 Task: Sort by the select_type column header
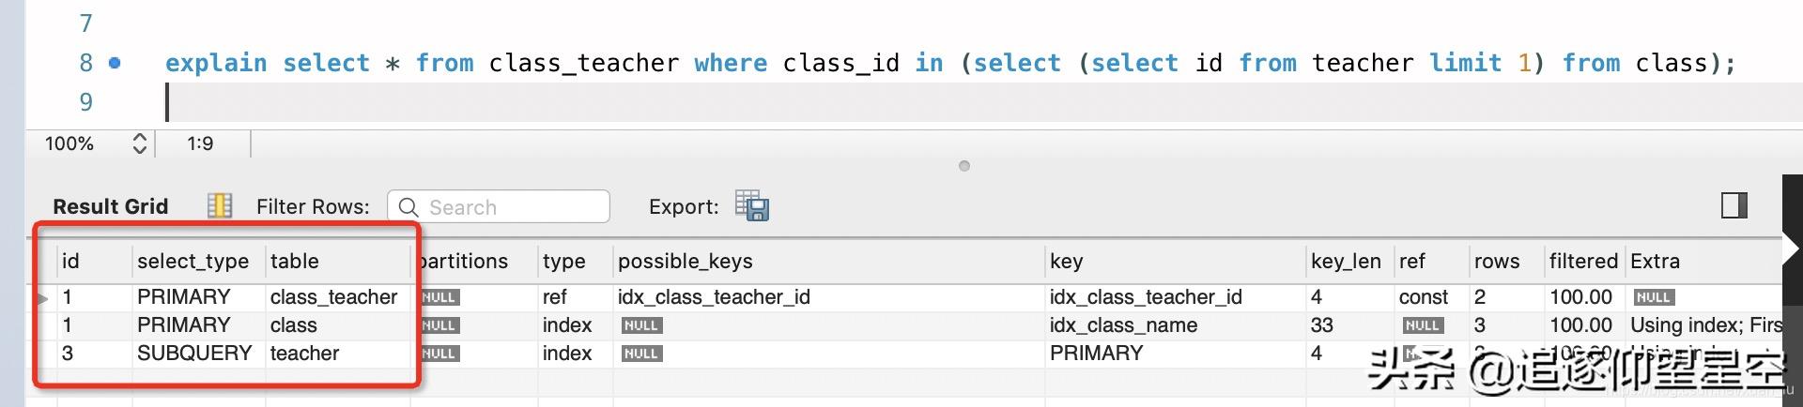tap(193, 261)
